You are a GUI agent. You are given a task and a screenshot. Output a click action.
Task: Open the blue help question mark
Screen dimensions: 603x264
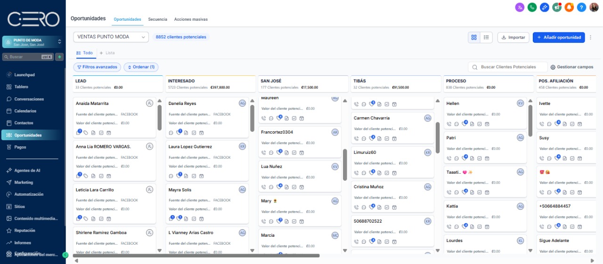581,7
